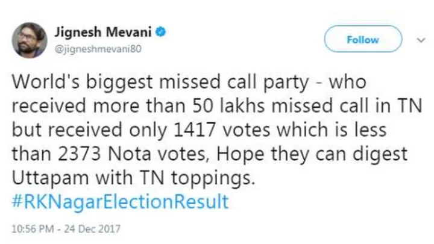Open the #RKNagarElectionResult hashtag

click(122, 202)
